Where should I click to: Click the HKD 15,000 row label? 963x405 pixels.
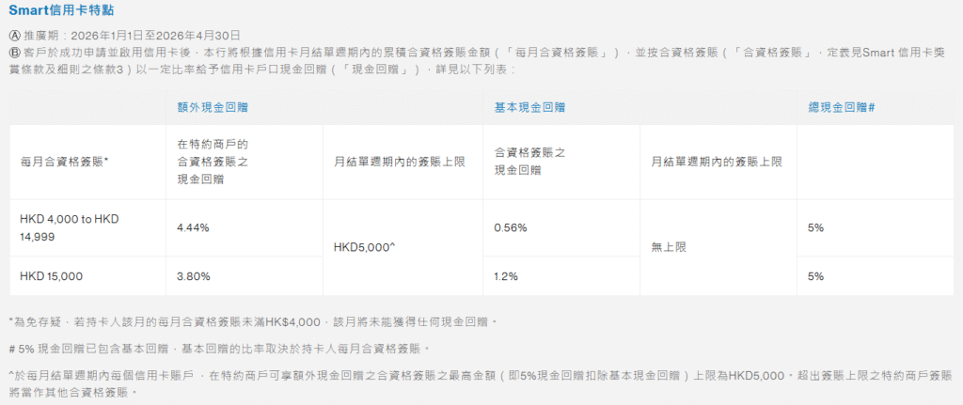pos(51,276)
